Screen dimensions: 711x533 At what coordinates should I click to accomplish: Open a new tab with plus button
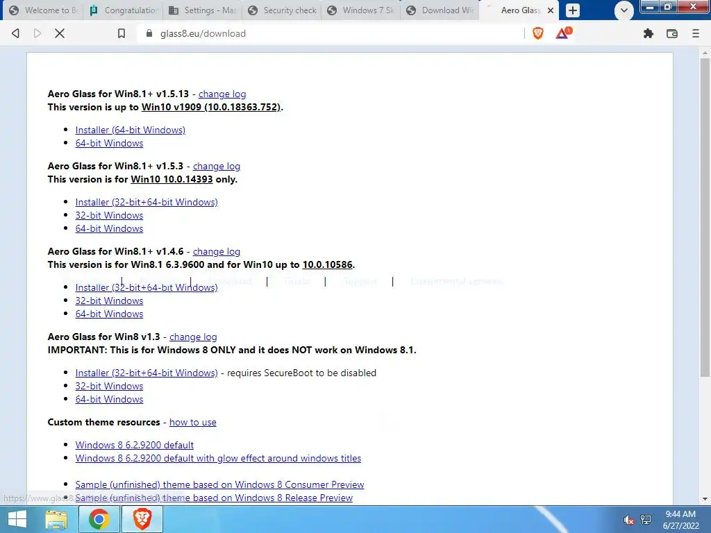tap(573, 10)
